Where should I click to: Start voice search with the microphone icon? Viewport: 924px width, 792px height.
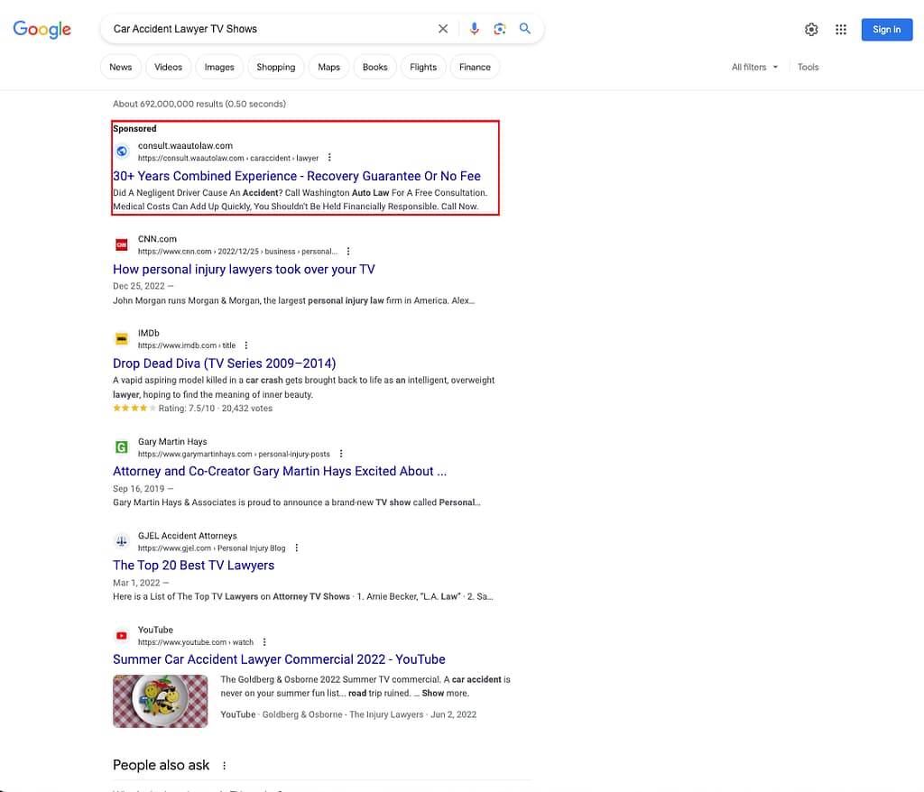[x=475, y=29]
